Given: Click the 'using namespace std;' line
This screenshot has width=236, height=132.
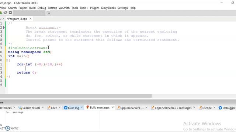Looking at the screenshot, I should (x=30, y=52).
